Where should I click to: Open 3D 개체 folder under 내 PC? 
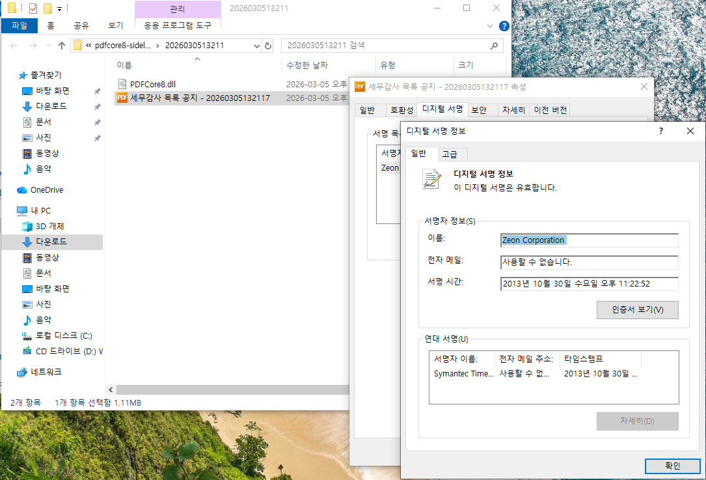49,226
